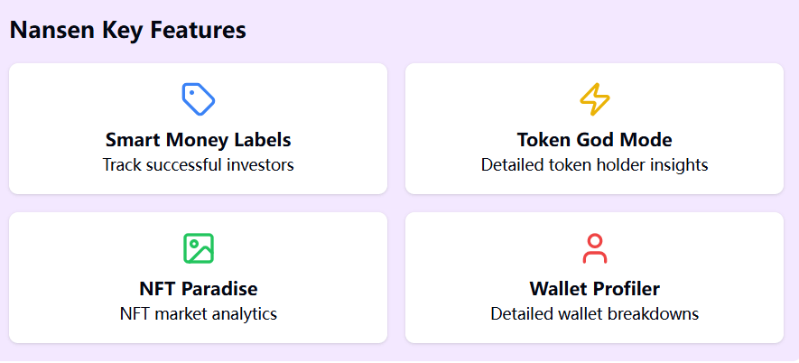The width and height of the screenshot is (799, 363).
Task: Select the Wallet Profiler title
Action: [x=594, y=289]
